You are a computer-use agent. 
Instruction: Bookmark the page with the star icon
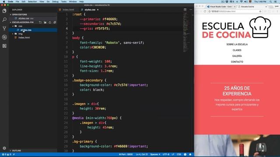(260, 11)
